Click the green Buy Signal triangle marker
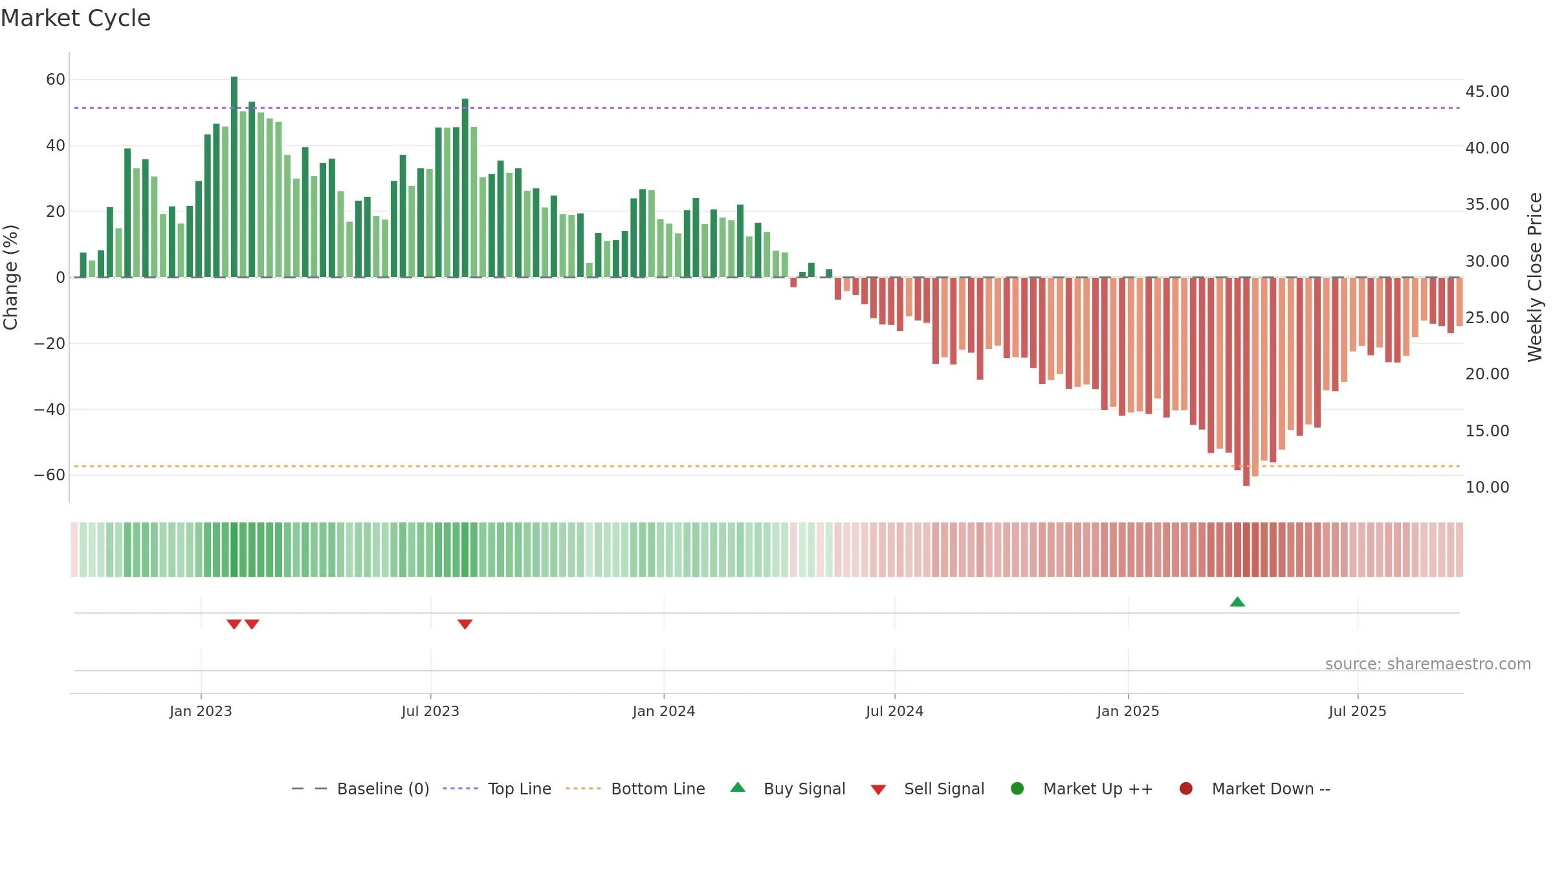 (x=1237, y=602)
